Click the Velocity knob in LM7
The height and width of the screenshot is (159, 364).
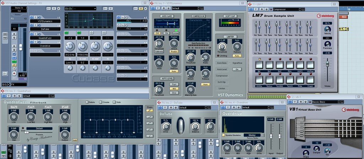coord(327,29)
